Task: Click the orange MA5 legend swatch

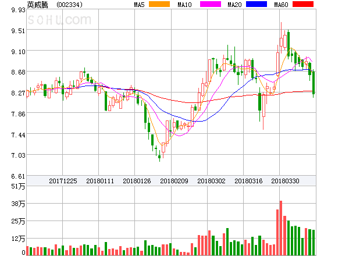Action: pos(159,4)
